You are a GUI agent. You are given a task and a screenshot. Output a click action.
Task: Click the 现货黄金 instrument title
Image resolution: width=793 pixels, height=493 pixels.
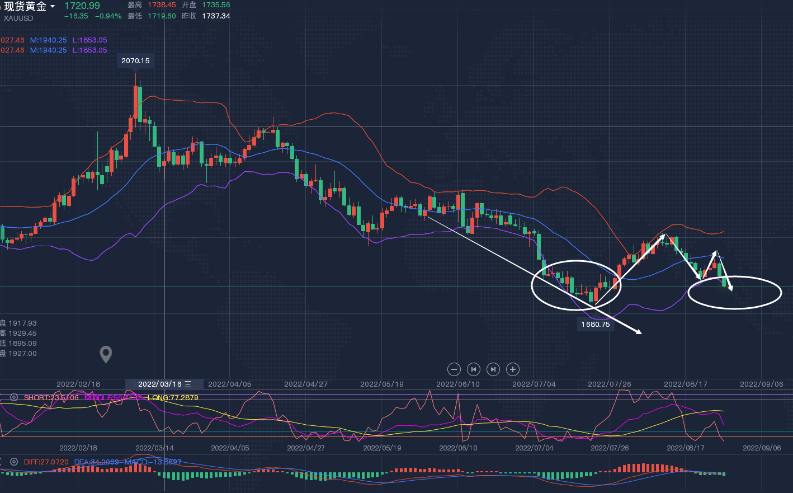(25, 7)
